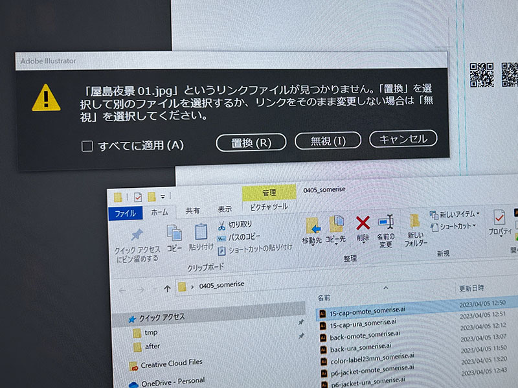Click the folder icon in Explorer title bar
This screenshot has width=518, height=388.
click(118, 198)
